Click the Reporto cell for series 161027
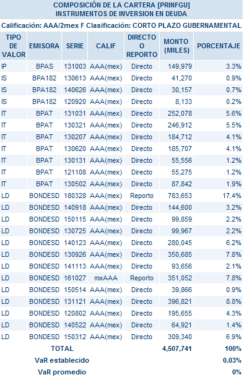The image size is (244, 380). (142, 278)
